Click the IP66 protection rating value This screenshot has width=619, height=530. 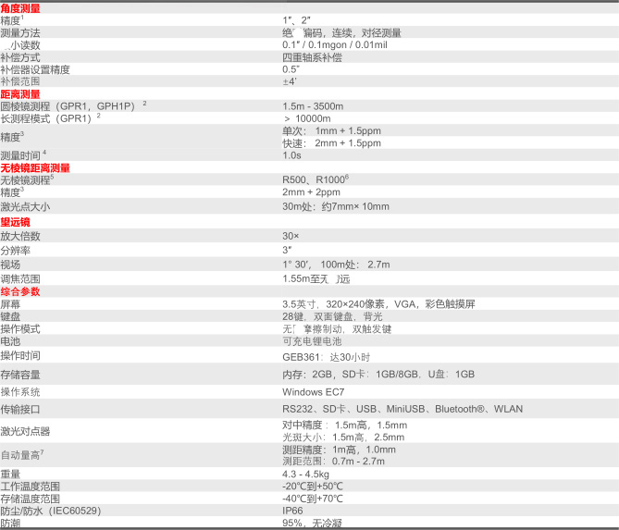(292, 510)
